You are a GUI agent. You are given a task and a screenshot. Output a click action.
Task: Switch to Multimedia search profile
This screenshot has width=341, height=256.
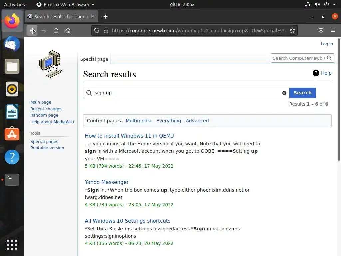coord(138,121)
